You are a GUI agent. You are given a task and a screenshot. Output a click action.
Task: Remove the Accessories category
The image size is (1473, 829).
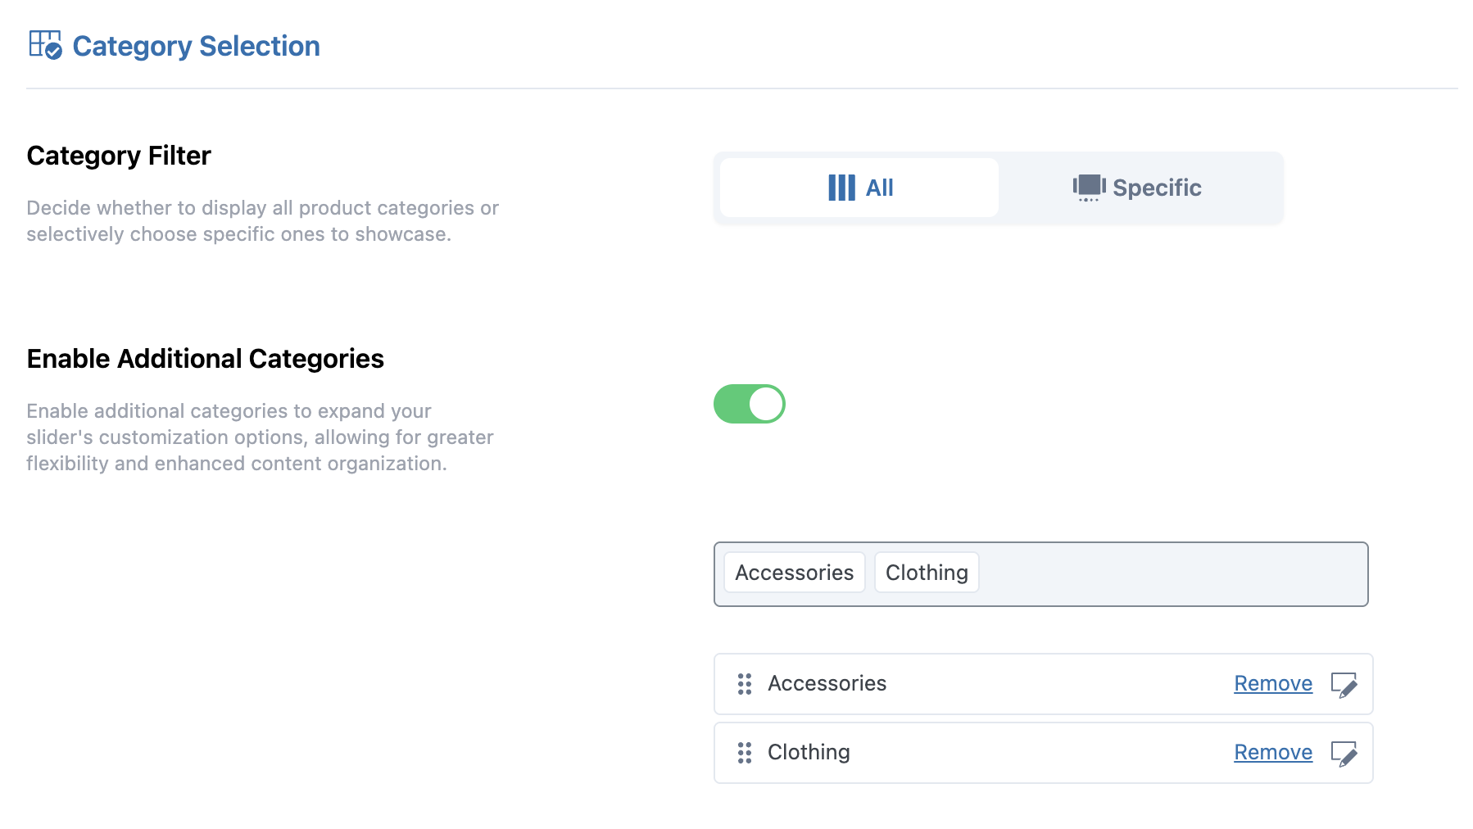click(1273, 683)
